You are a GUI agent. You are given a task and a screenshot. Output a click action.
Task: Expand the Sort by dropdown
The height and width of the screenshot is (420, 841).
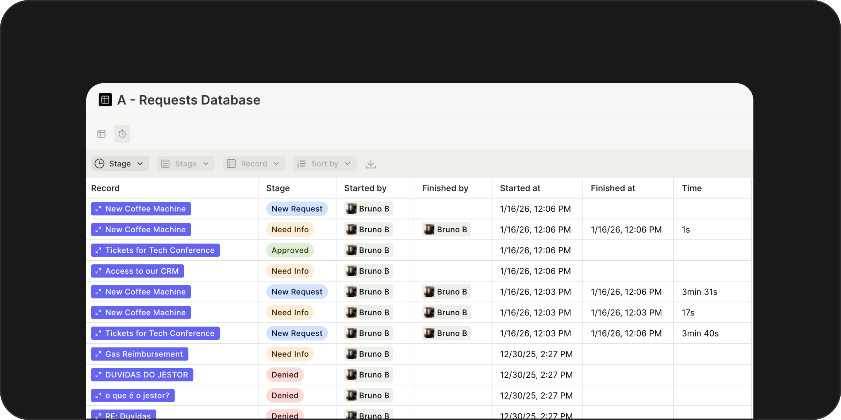tap(324, 163)
